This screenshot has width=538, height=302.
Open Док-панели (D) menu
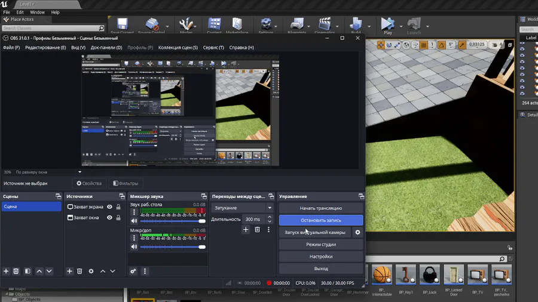[x=106, y=48]
